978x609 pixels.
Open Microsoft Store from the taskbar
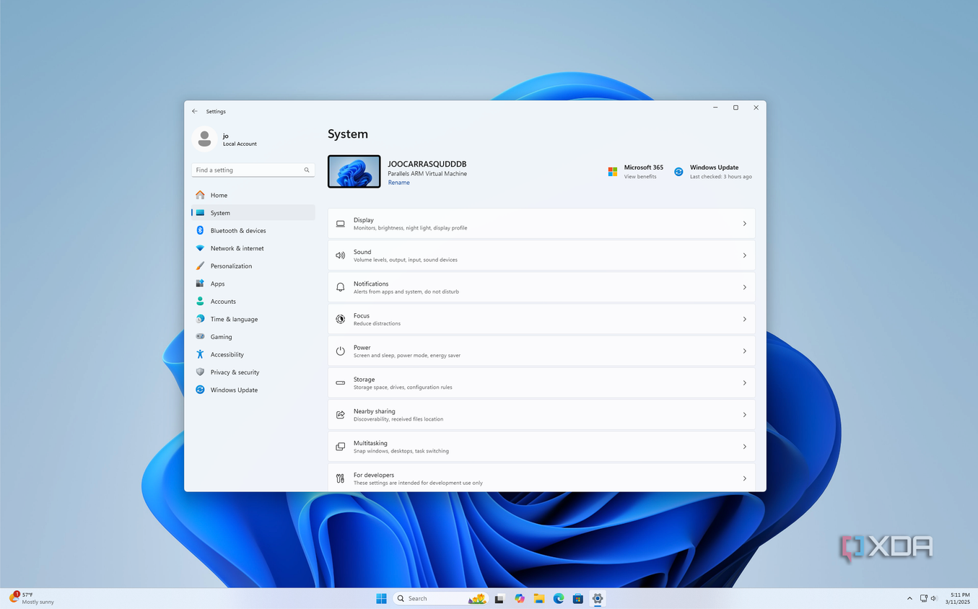[x=577, y=598]
